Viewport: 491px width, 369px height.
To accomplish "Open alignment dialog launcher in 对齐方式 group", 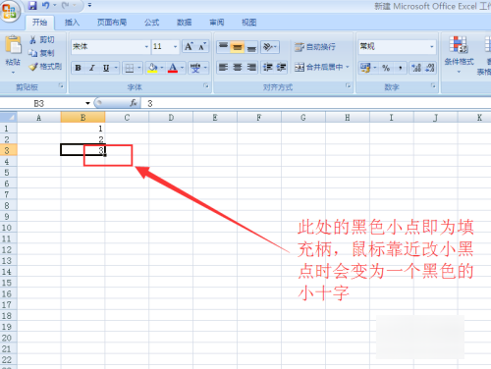I will click(x=349, y=86).
